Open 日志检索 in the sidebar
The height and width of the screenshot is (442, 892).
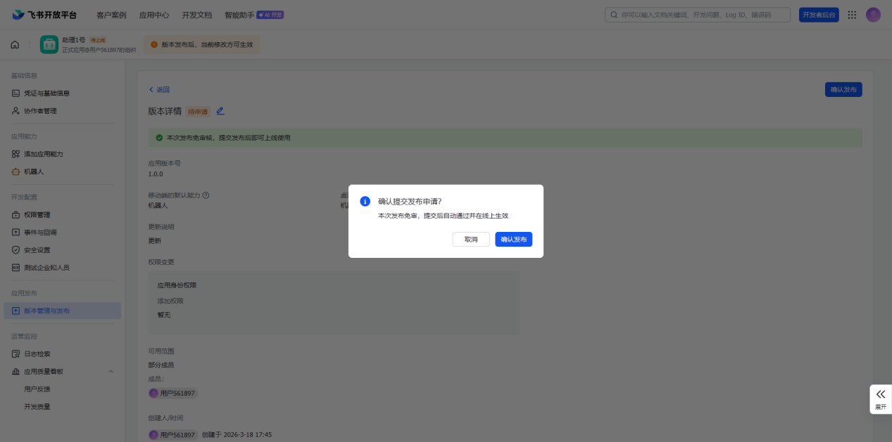coord(37,354)
